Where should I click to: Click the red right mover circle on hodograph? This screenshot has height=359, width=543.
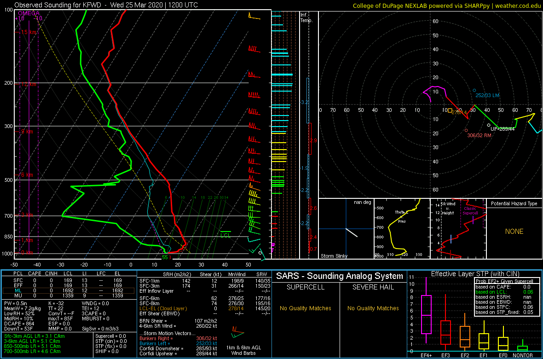pos(466,130)
